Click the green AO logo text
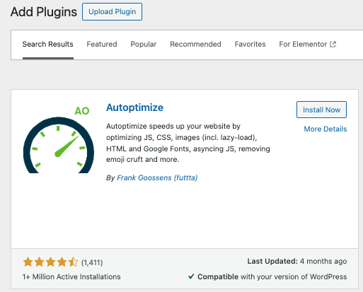Screen dimensions: 363x292 82,111
